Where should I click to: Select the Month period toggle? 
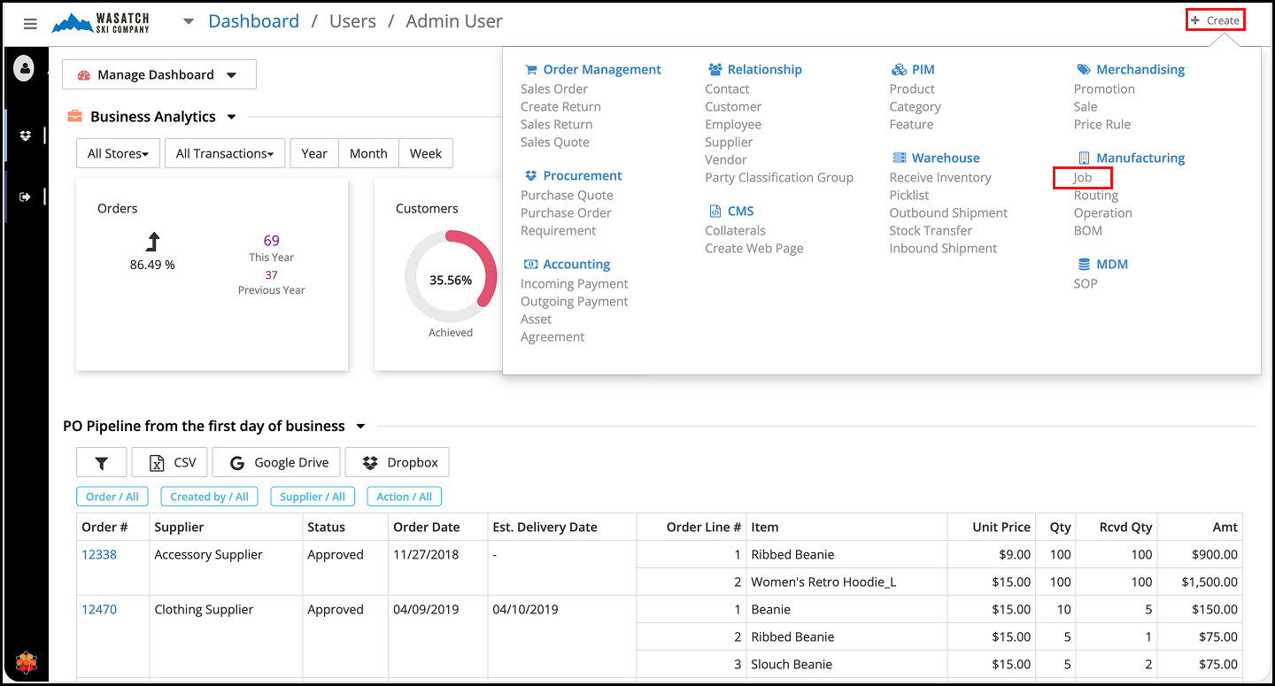(368, 153)
